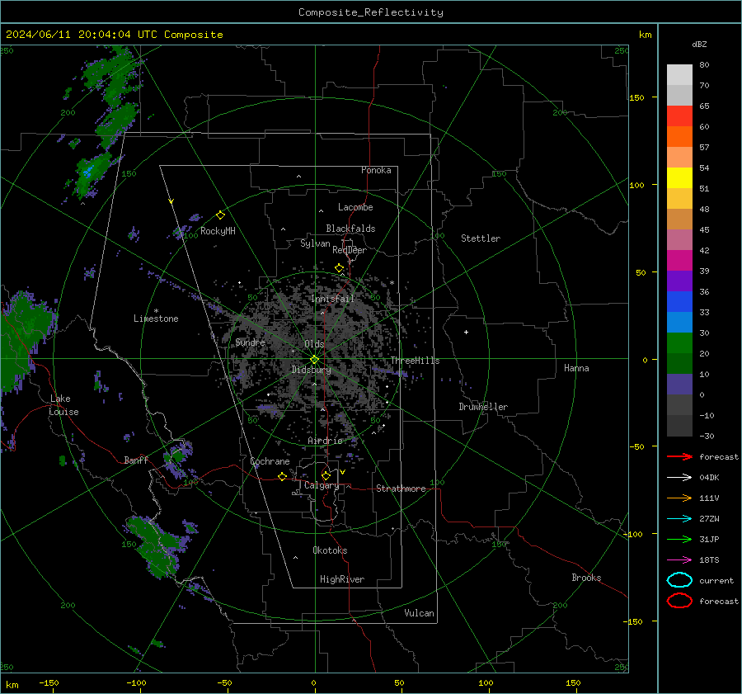Screen dimensions: 742x694
Task: Click the Lacombe city label
Action: (355, 207)
